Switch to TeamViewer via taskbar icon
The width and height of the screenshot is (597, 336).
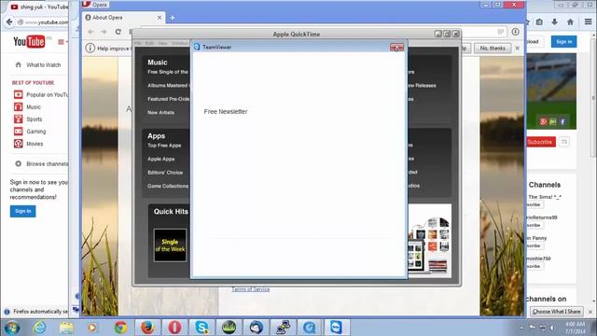[336, 328]
